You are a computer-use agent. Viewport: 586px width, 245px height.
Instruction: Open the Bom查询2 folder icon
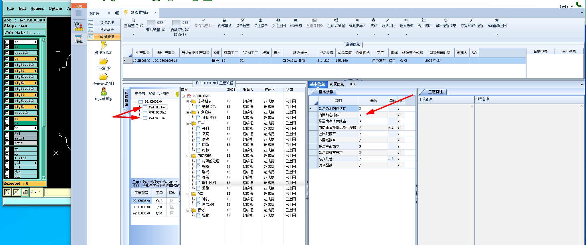pos(104,61)
